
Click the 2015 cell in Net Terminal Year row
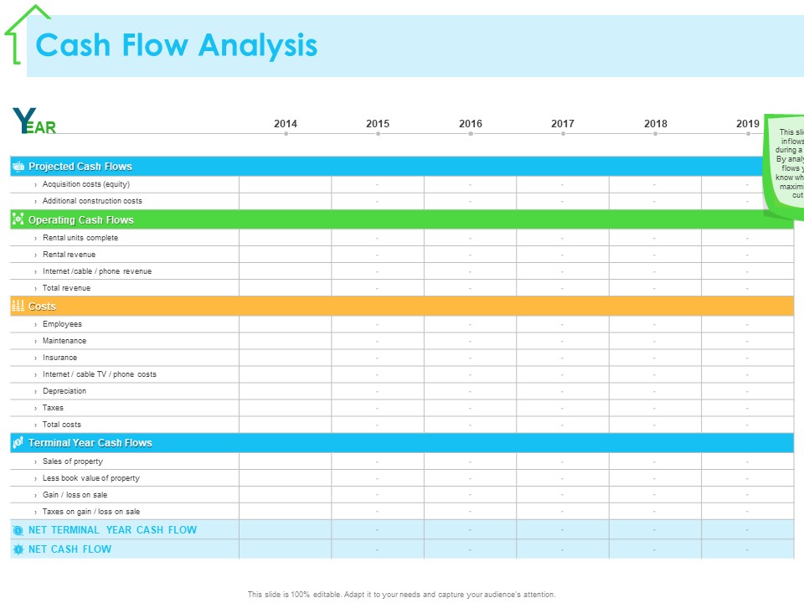pos(378,529)
